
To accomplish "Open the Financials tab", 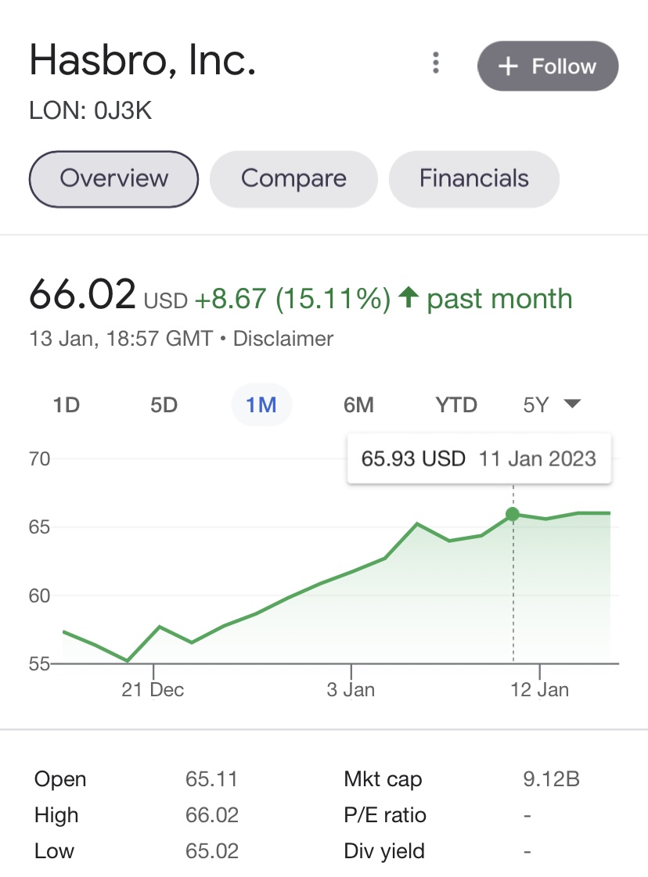I will (x=473, y=178).
